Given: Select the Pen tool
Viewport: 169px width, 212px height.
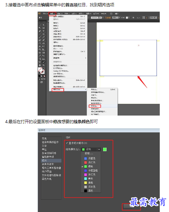Looking at the screenshot, I should [40, 31].
